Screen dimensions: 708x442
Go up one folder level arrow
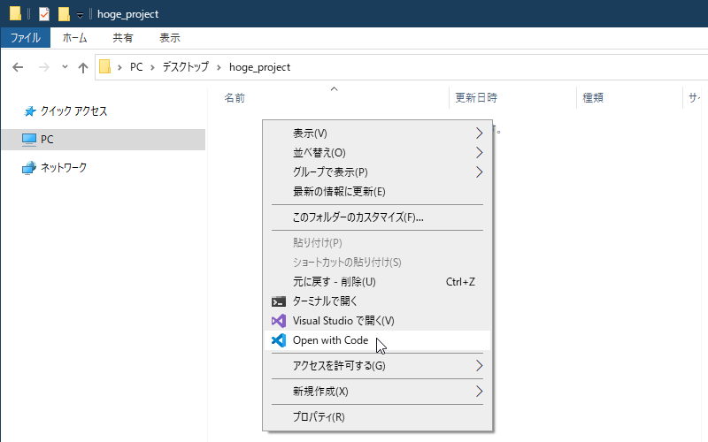pos(82,68)
